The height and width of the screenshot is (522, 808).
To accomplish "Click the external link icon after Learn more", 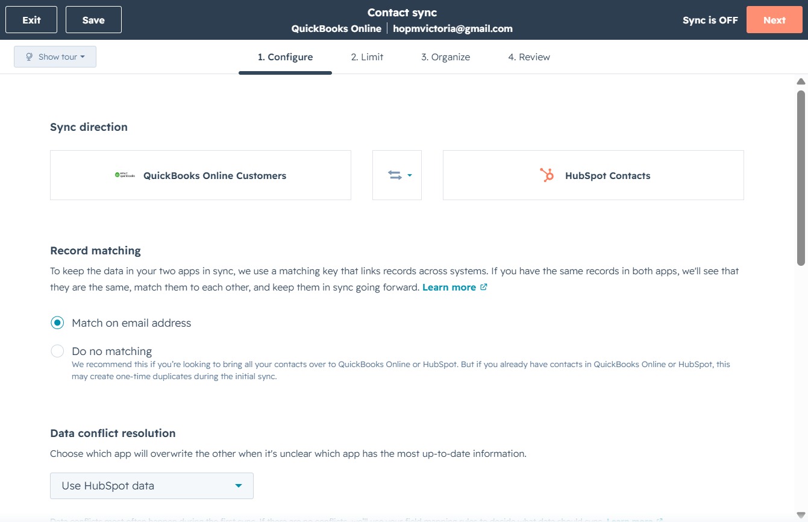I will 483,287.
